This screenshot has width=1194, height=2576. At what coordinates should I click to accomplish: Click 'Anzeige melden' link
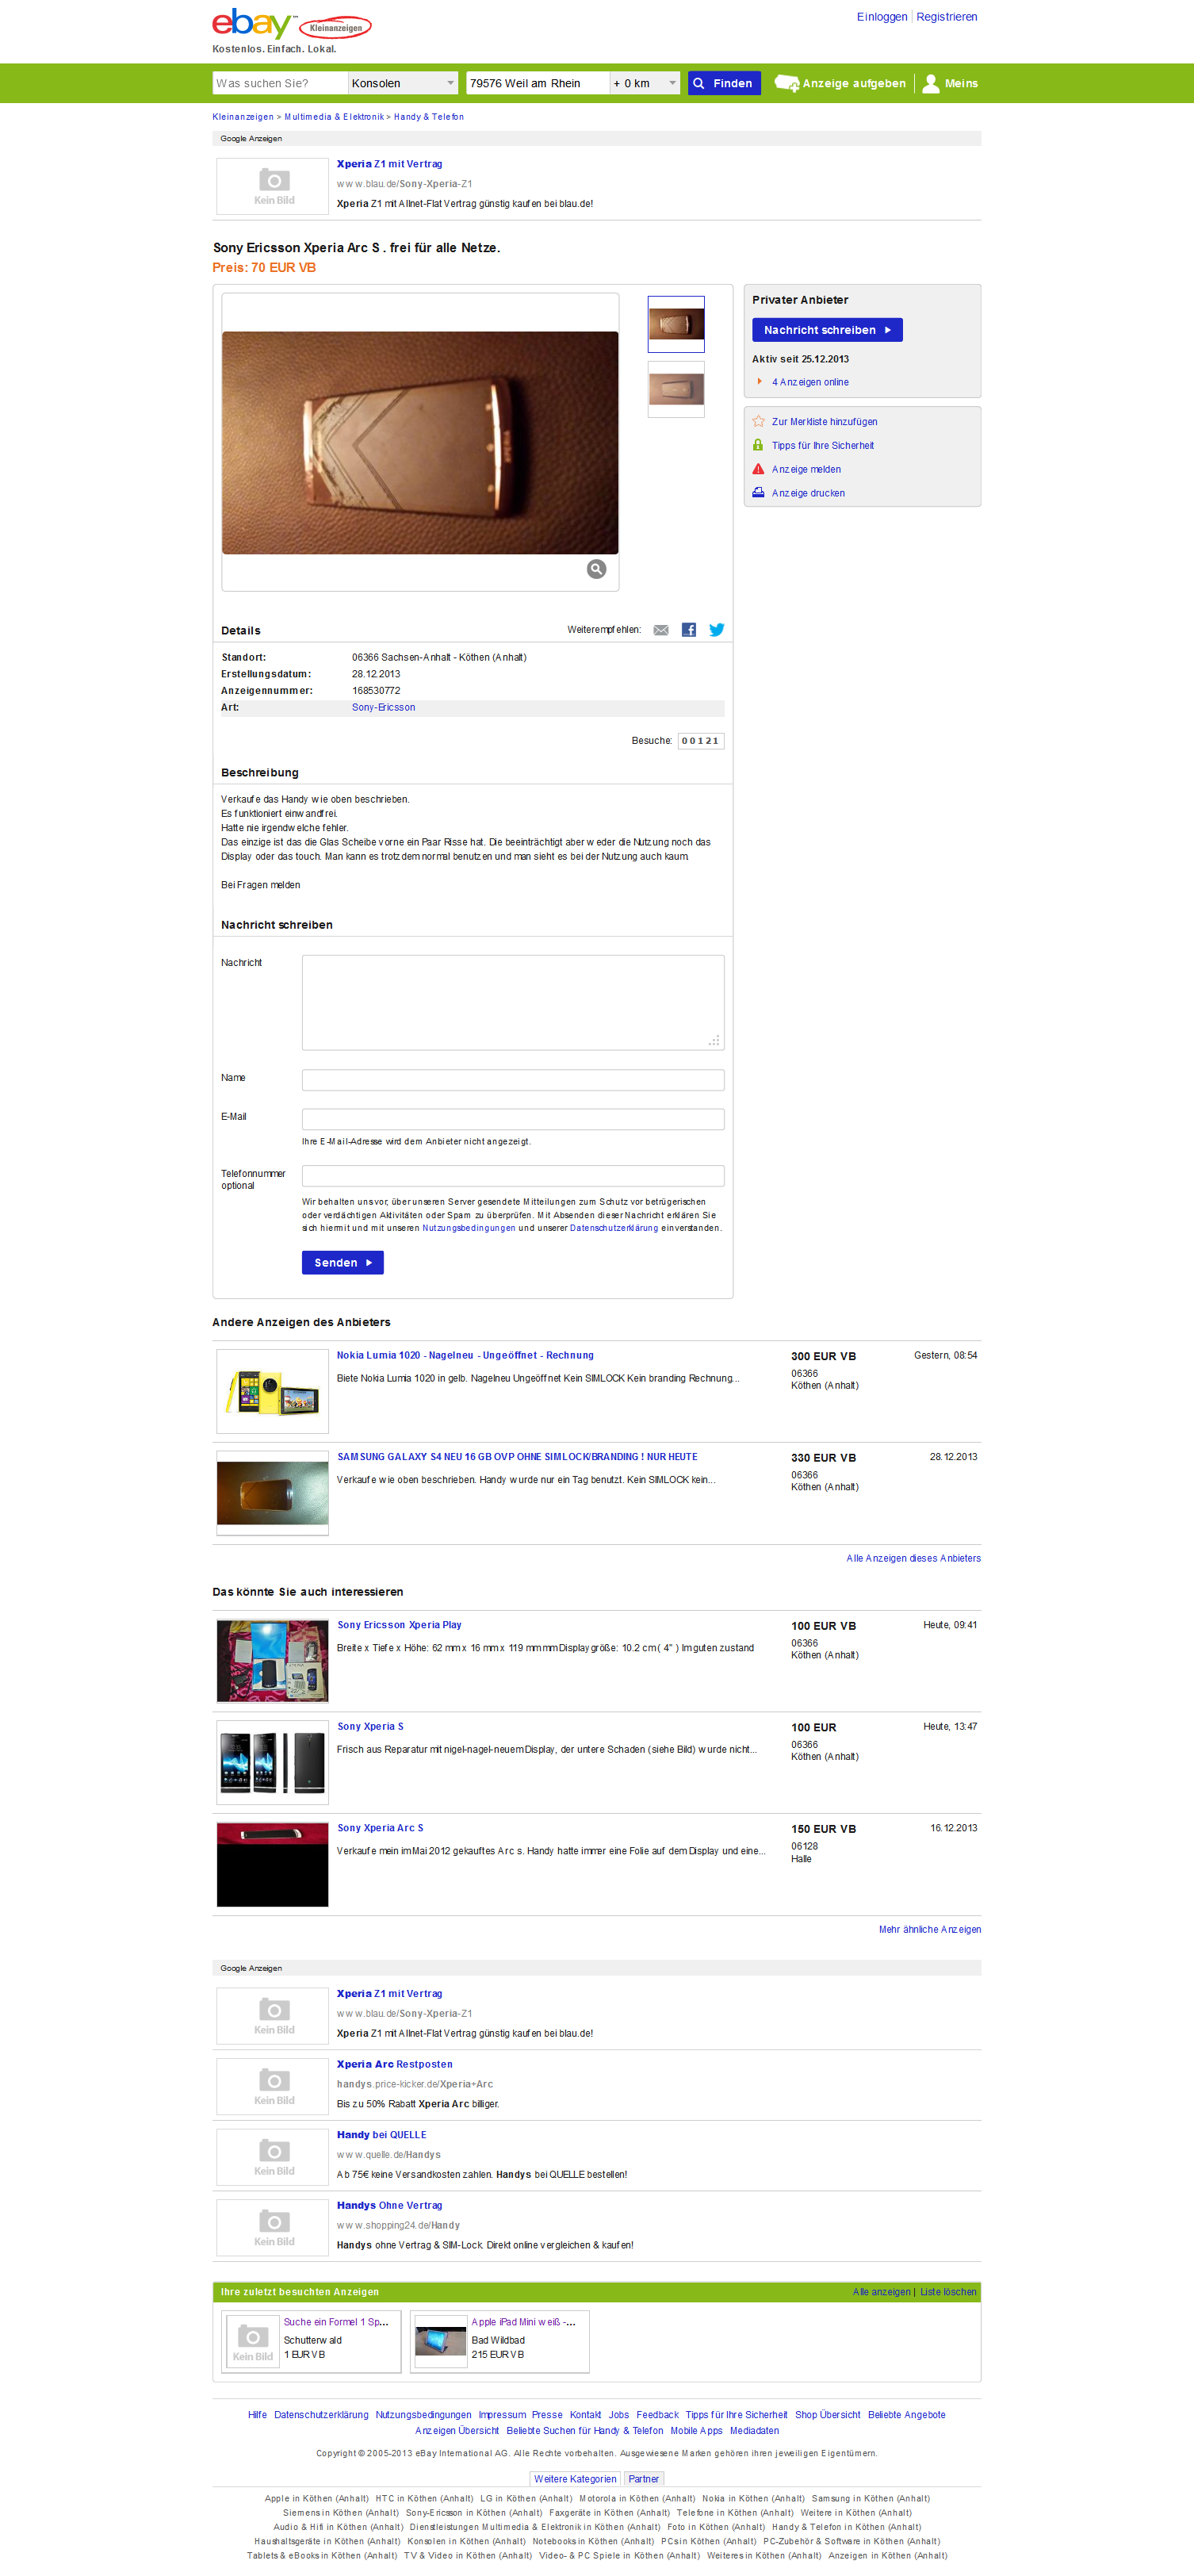(806, 470)
